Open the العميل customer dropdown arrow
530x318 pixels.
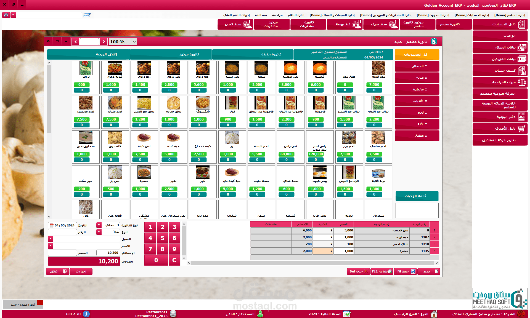50,239
